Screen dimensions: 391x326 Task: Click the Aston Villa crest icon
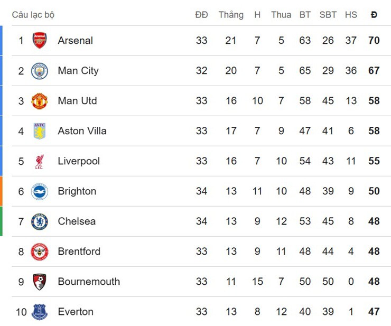tap(40, 131)
